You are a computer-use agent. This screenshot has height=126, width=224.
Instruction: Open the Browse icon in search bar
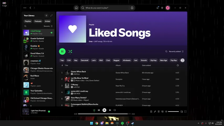tap(132, 8)
